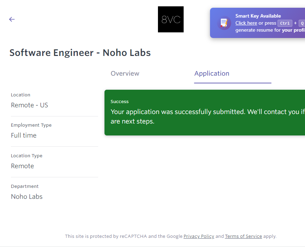Click the Q key badge
The image size is (305, 247).
(302, 23)
